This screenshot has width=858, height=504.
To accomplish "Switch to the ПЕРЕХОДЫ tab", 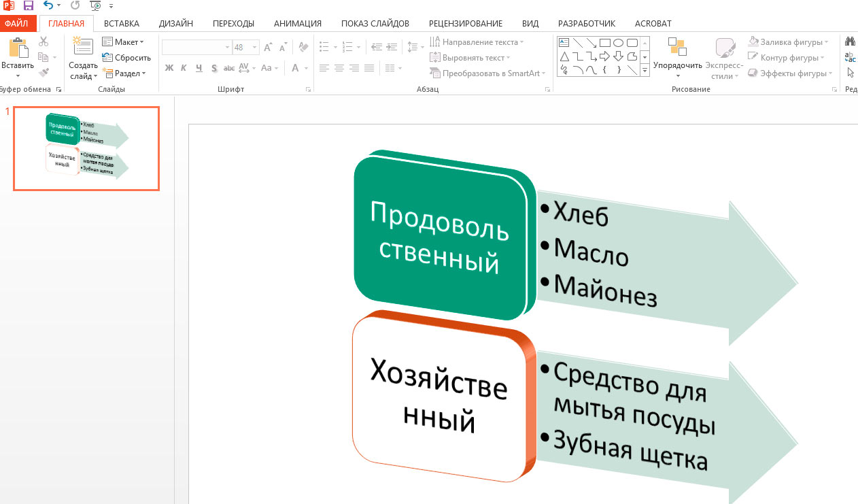I will point(233,23).
